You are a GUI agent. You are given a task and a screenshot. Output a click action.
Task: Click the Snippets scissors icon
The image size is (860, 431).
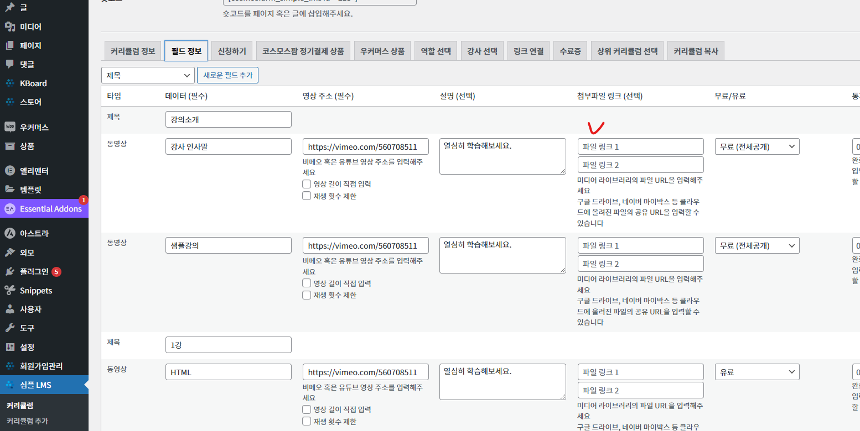coord(9,291)
